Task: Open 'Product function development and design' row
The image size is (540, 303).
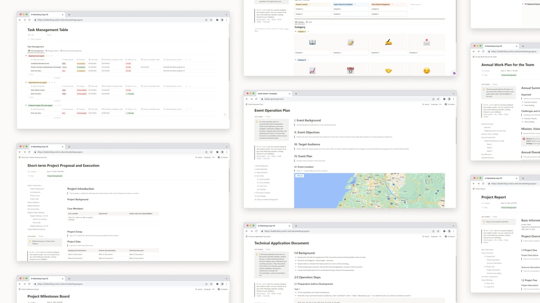Action: (46, 68)
